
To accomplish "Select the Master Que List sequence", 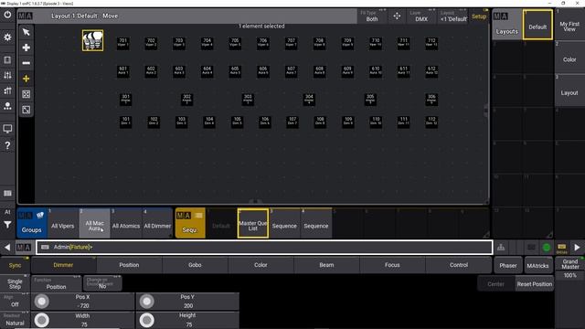I will [253, 223].
